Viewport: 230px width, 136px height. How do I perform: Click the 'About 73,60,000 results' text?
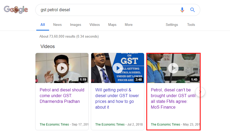[x=69, y=36]
